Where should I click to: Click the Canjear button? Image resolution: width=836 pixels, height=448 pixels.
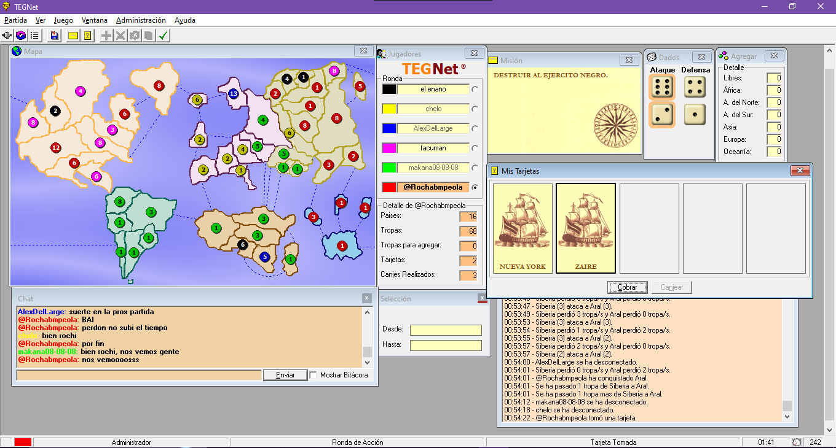click(x=672, y=287)
